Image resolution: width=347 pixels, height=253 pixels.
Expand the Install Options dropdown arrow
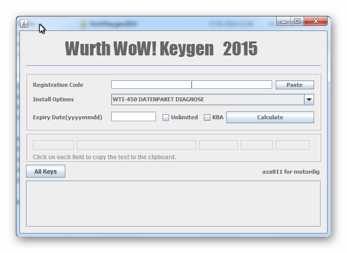(x=309, y=99)
